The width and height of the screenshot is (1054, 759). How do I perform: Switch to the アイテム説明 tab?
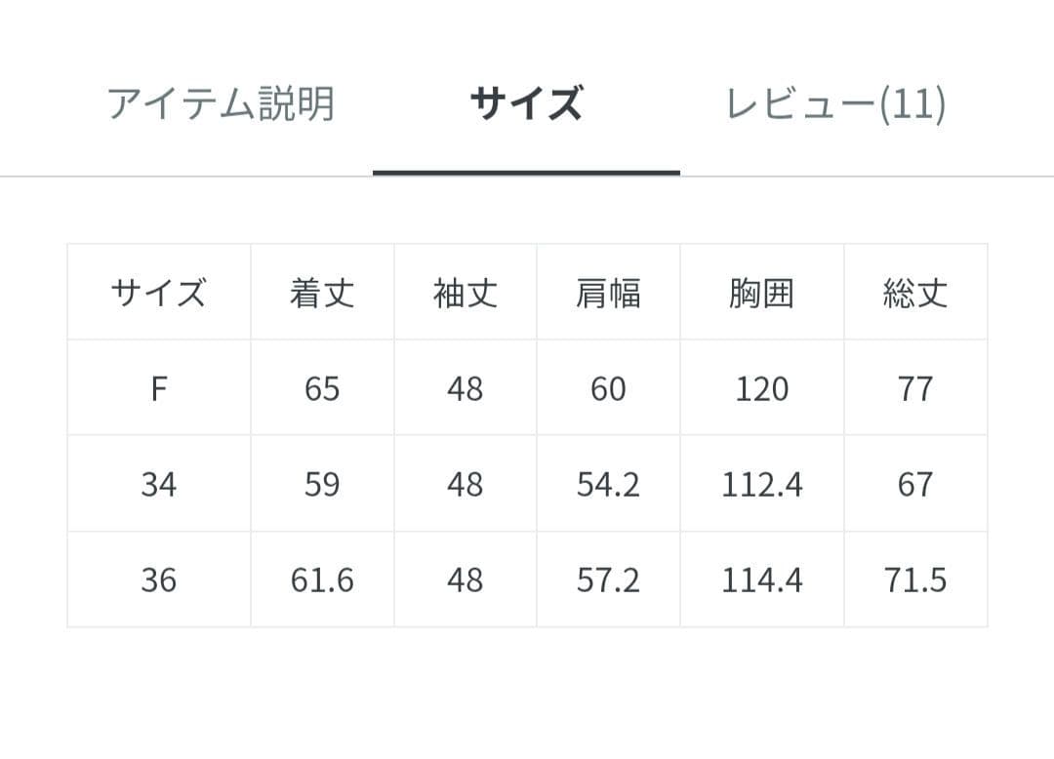pyautogui.click(x=223, y=102)
